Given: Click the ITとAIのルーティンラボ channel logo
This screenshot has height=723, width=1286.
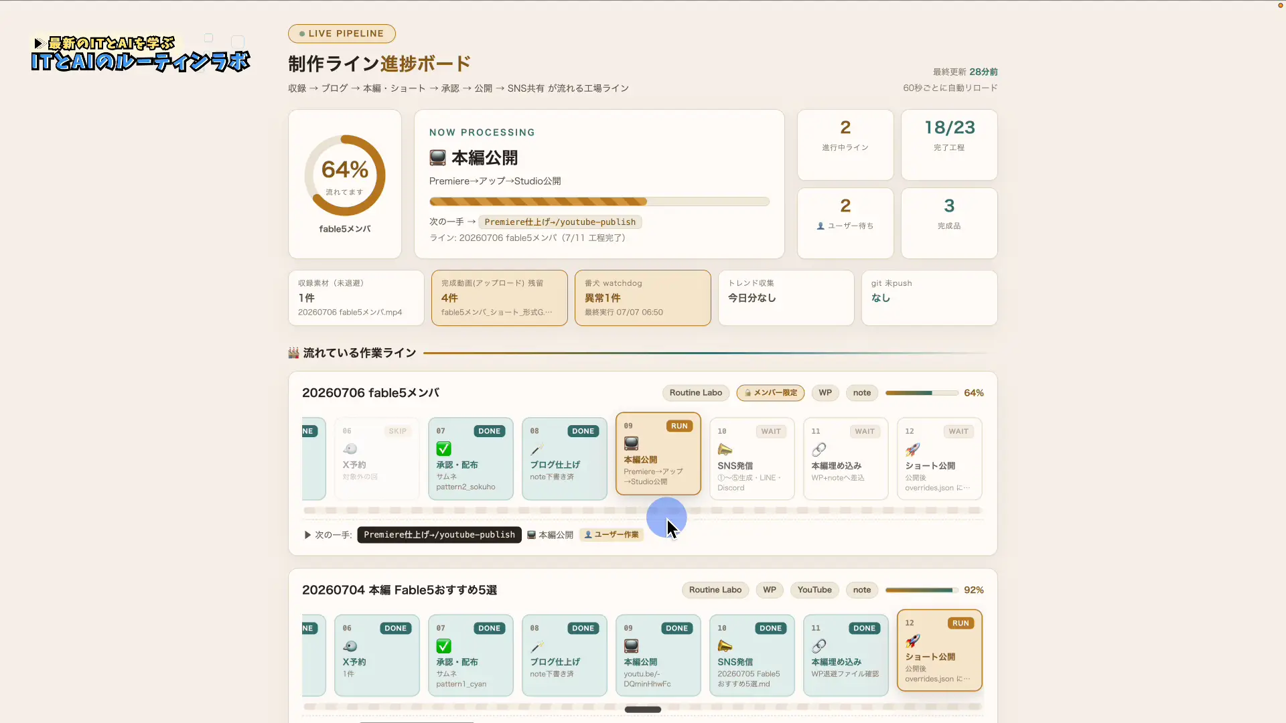Looking at the screenshot, I should point(141,54).
